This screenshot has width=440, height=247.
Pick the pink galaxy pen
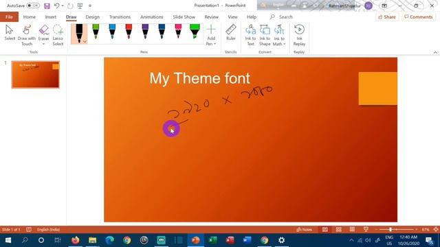coord(178,32)
